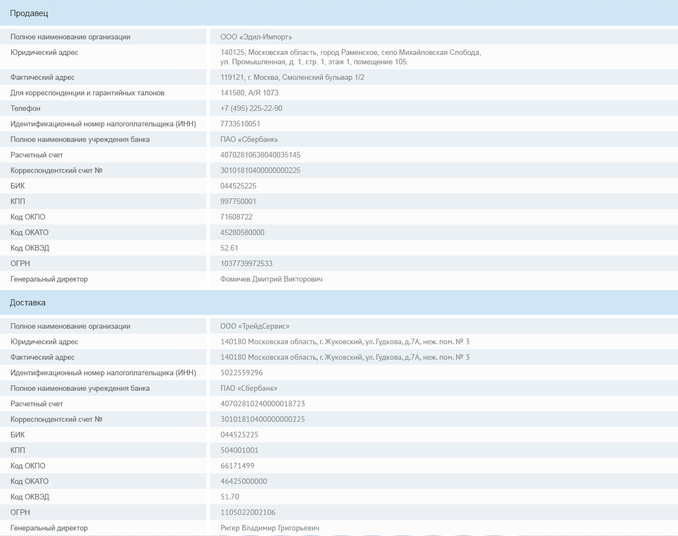This screenshot has width=678, height=536.
Task: Select delivery account number 40702810240000018723
Action: pos(263,404)
